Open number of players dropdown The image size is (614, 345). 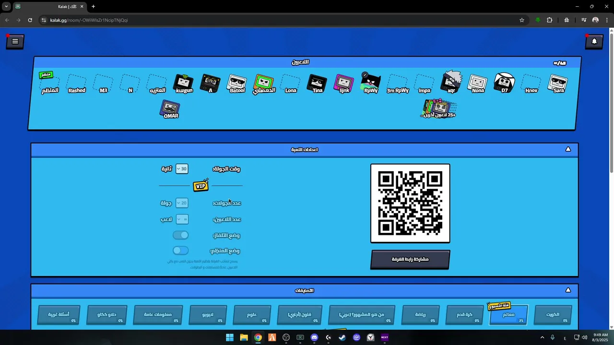click(x=182, y=219)
